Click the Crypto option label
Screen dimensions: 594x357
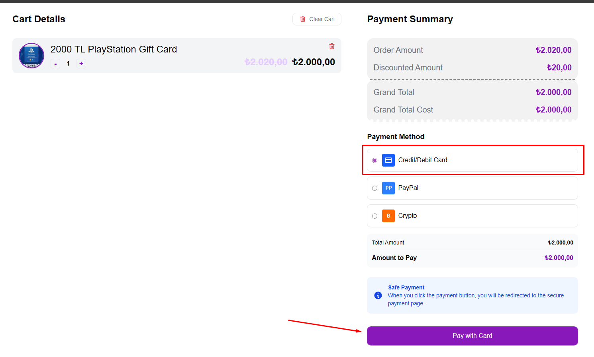(x=408, y=216)
